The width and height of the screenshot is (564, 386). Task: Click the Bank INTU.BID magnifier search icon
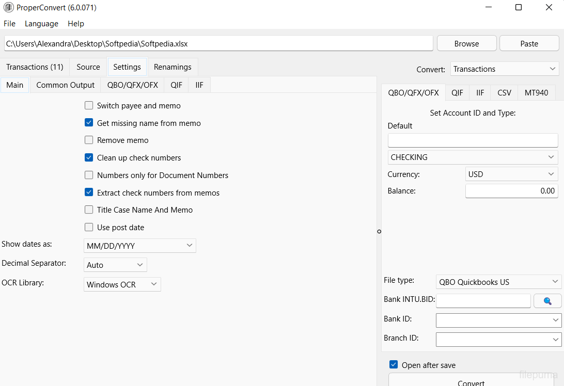547,301
